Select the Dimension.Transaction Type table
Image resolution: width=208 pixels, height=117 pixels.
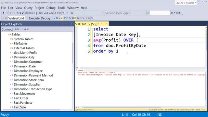33,89
